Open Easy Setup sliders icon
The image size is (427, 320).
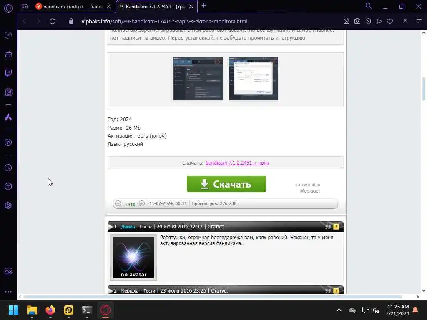(419, 21)
